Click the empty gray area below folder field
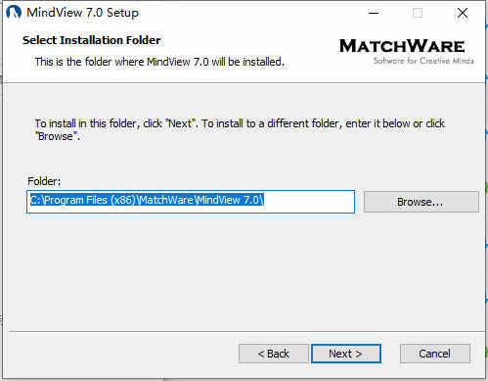 coord(244,271)
